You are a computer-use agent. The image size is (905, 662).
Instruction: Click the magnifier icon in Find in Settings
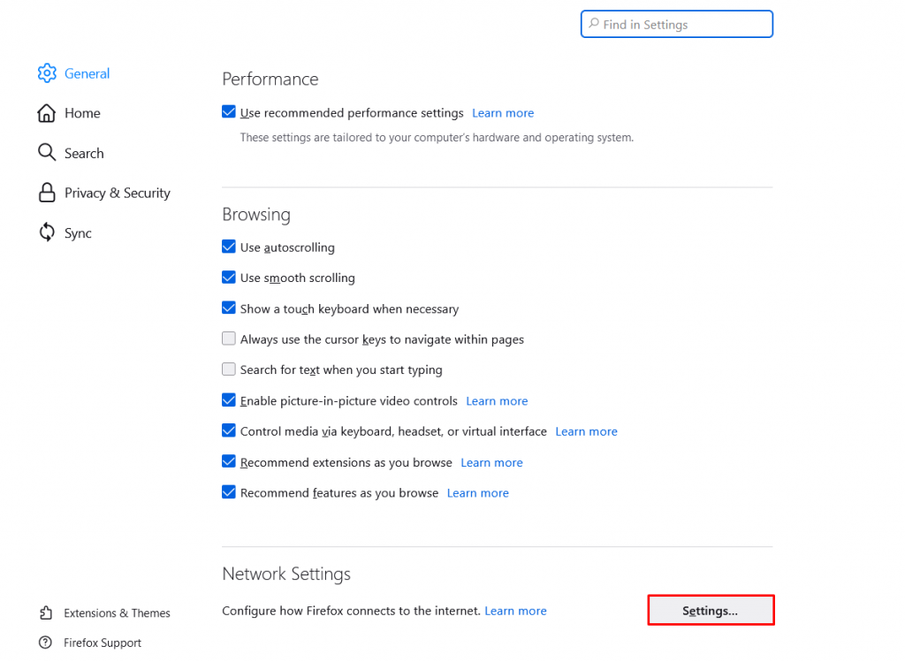pyautogui.click(x=592, y=24)
